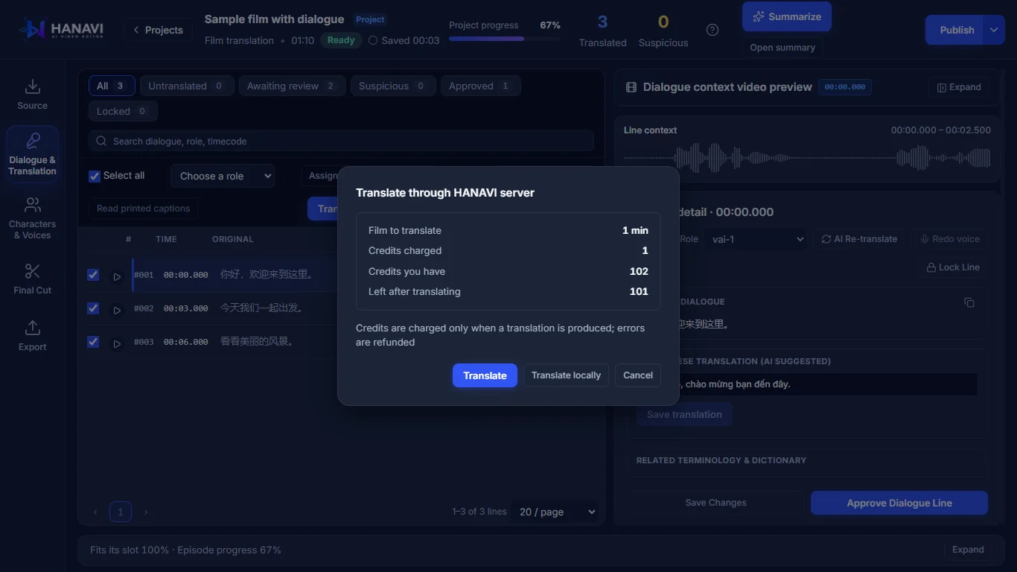The height and width of the screenshot is (572, 1017).
Task: Click the Lock Line button
Action: tap(953, 267)
